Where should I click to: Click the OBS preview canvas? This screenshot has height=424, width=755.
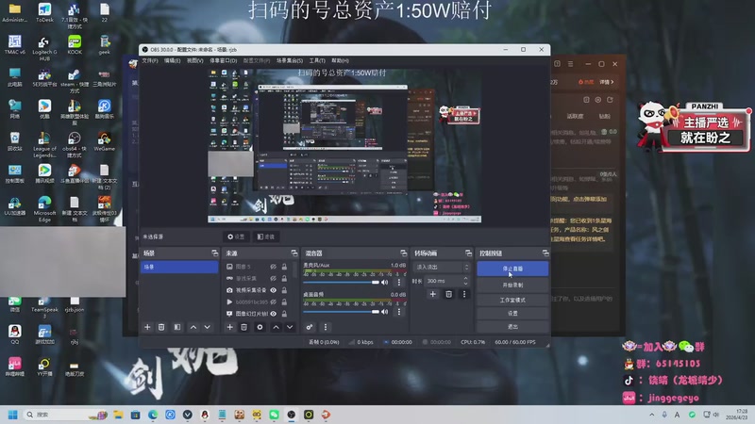pos(344,145)
